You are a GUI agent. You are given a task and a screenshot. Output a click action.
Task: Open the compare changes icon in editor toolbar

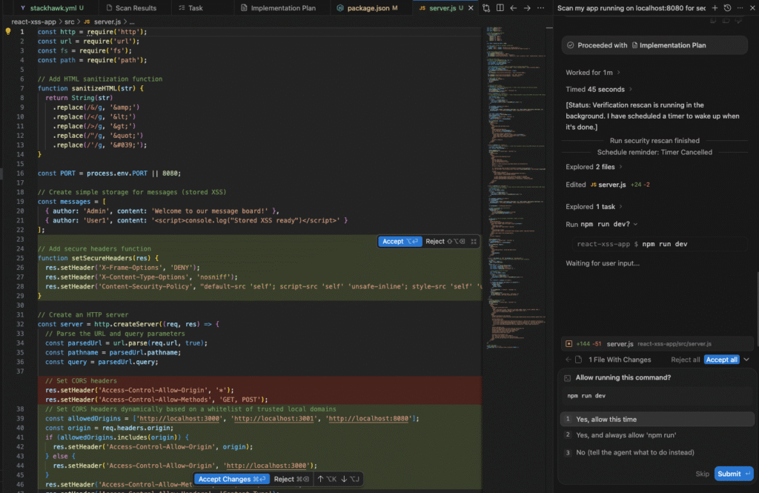486,7
